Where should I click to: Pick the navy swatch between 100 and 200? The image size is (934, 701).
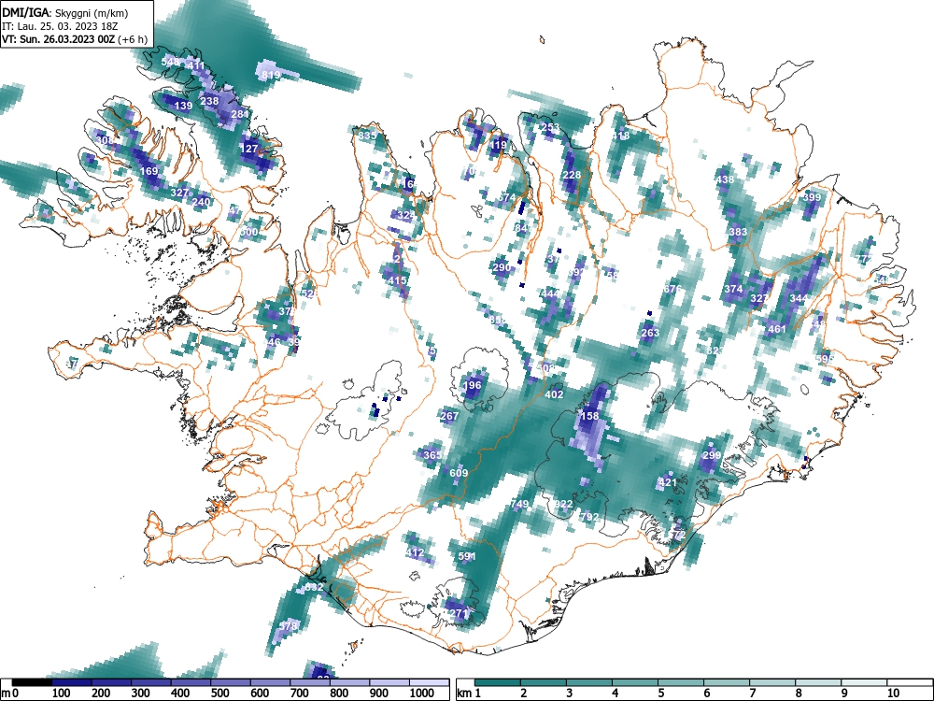point(72,682)
